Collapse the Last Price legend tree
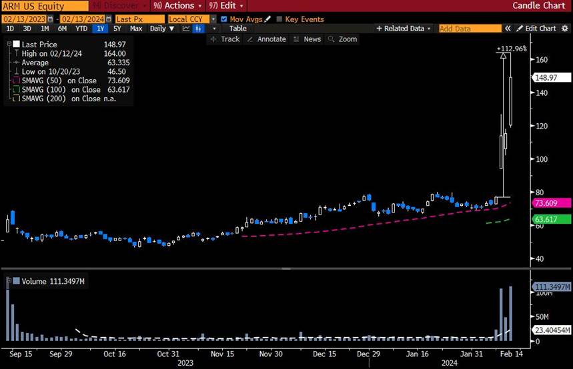The width and height of the screenshot is (573, 369). (9, 44)
